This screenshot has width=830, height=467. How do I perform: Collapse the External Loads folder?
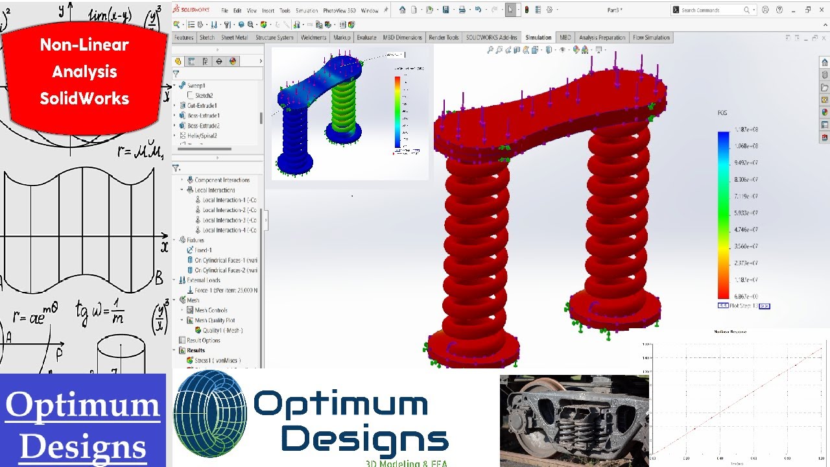pos(175,280)
